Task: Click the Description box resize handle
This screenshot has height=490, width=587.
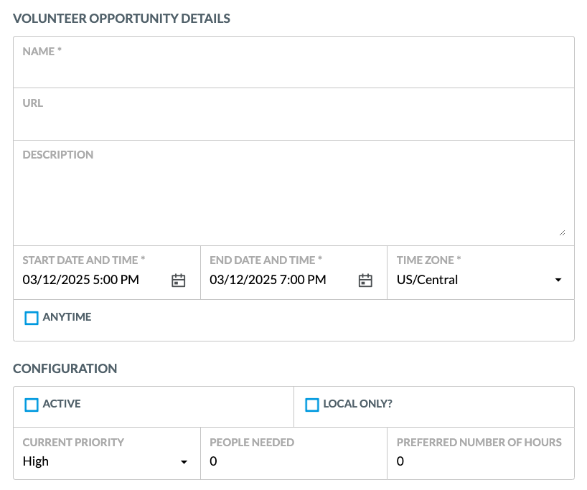Action: 563,233
